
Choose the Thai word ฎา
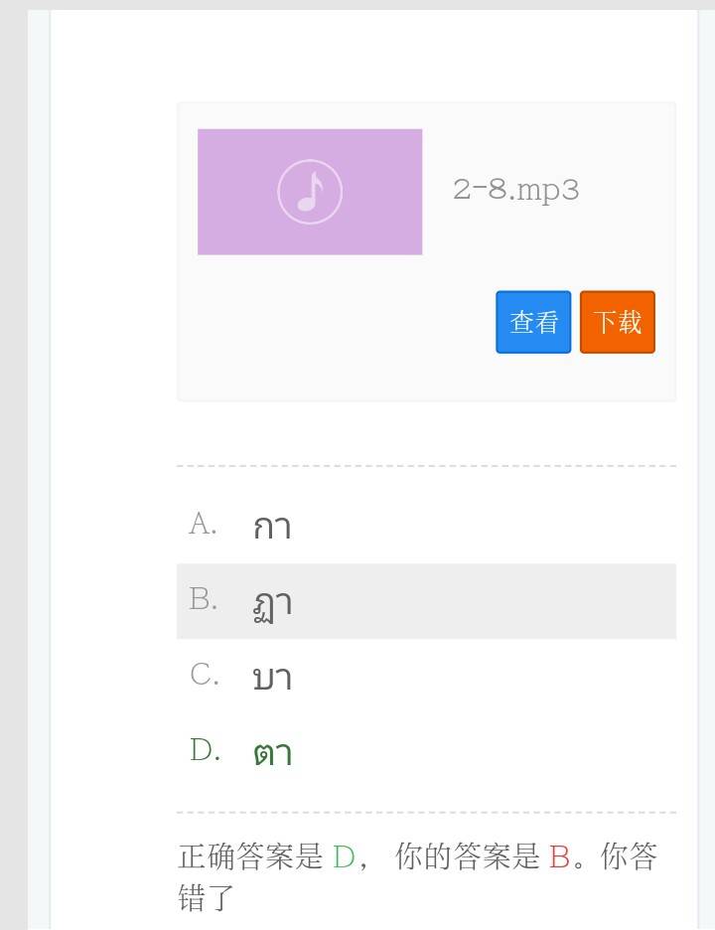point(271,603)
